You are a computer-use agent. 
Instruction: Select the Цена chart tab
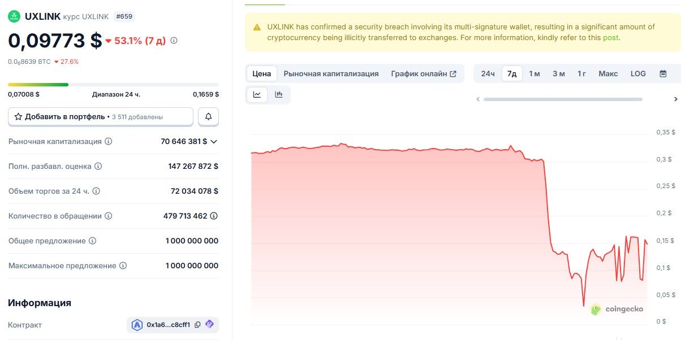pos(262,73)
